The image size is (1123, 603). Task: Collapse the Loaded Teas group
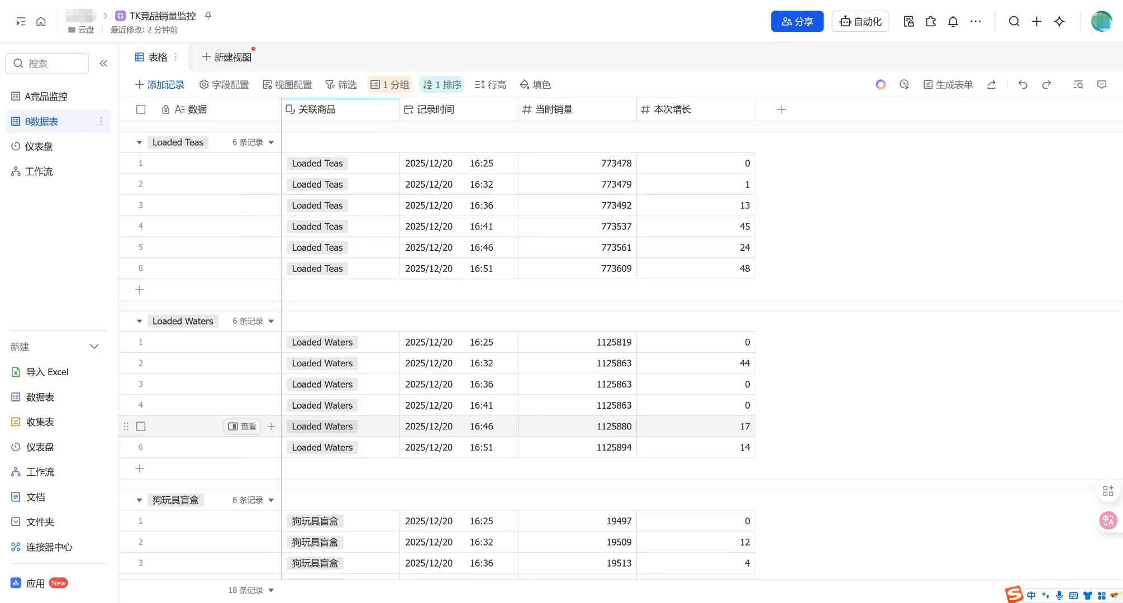pyautogui.click(x=139, y=142)
